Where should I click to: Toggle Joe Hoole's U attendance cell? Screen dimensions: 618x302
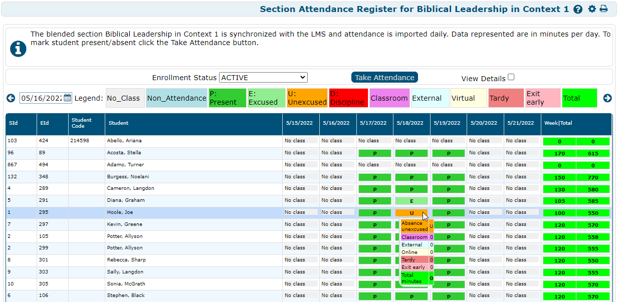point(411,212)
